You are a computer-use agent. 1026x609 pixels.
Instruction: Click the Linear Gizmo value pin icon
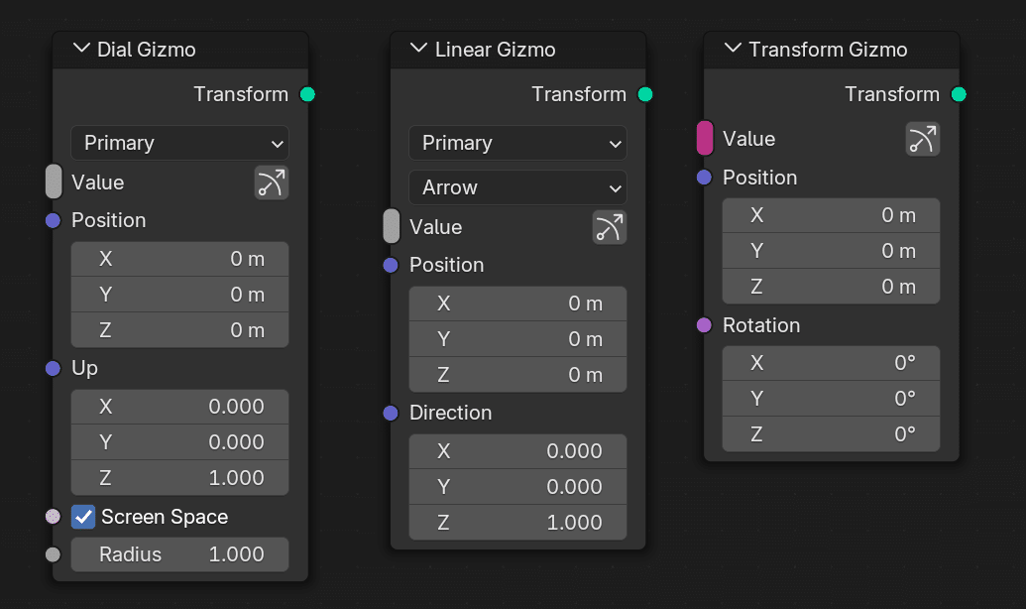609,227
